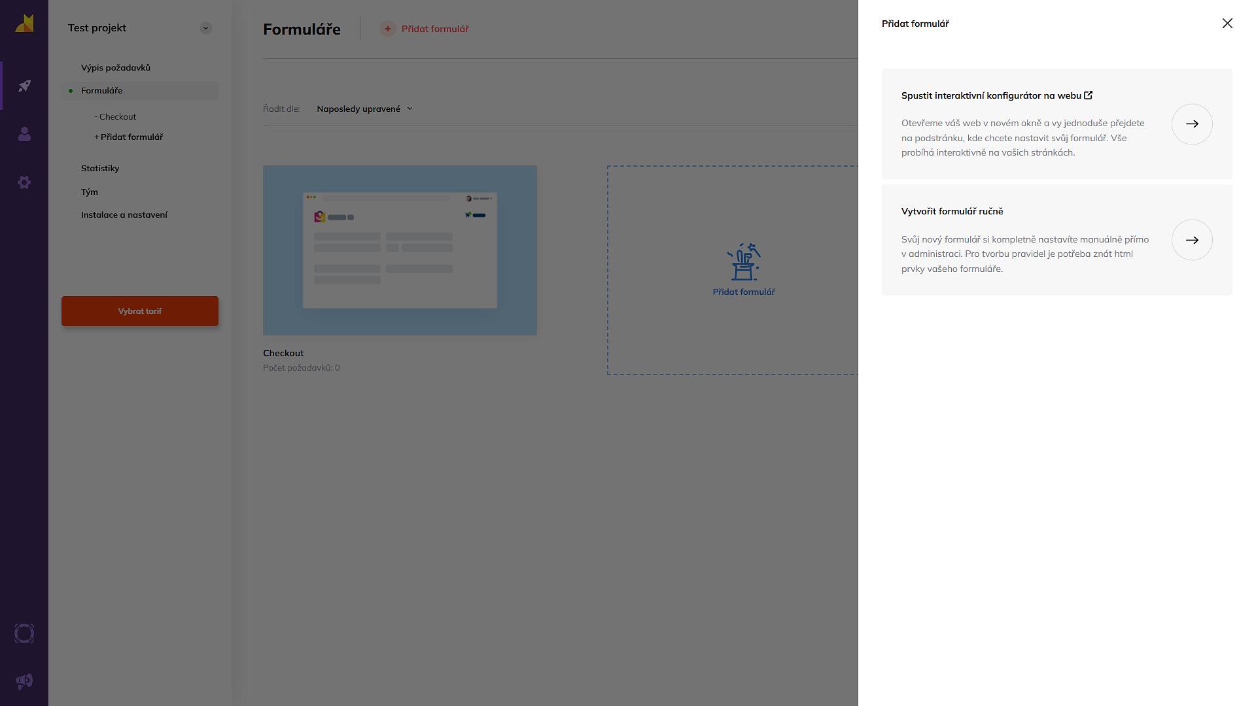Click arrow to launch interactive web configurator

1191,124
